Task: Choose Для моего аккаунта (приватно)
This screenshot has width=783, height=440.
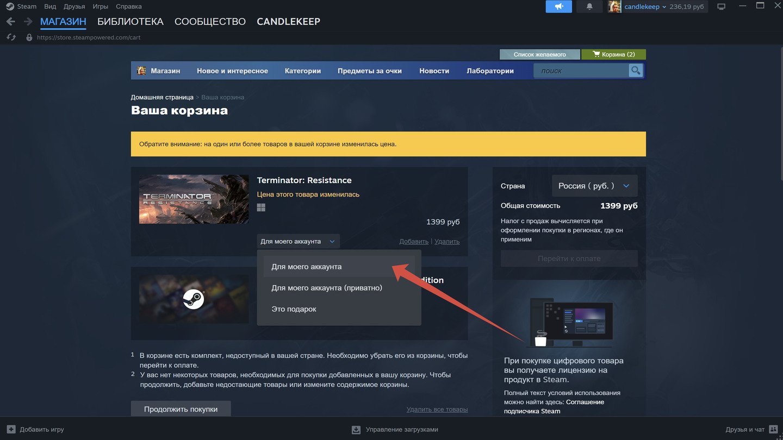Action: point(339,288)
